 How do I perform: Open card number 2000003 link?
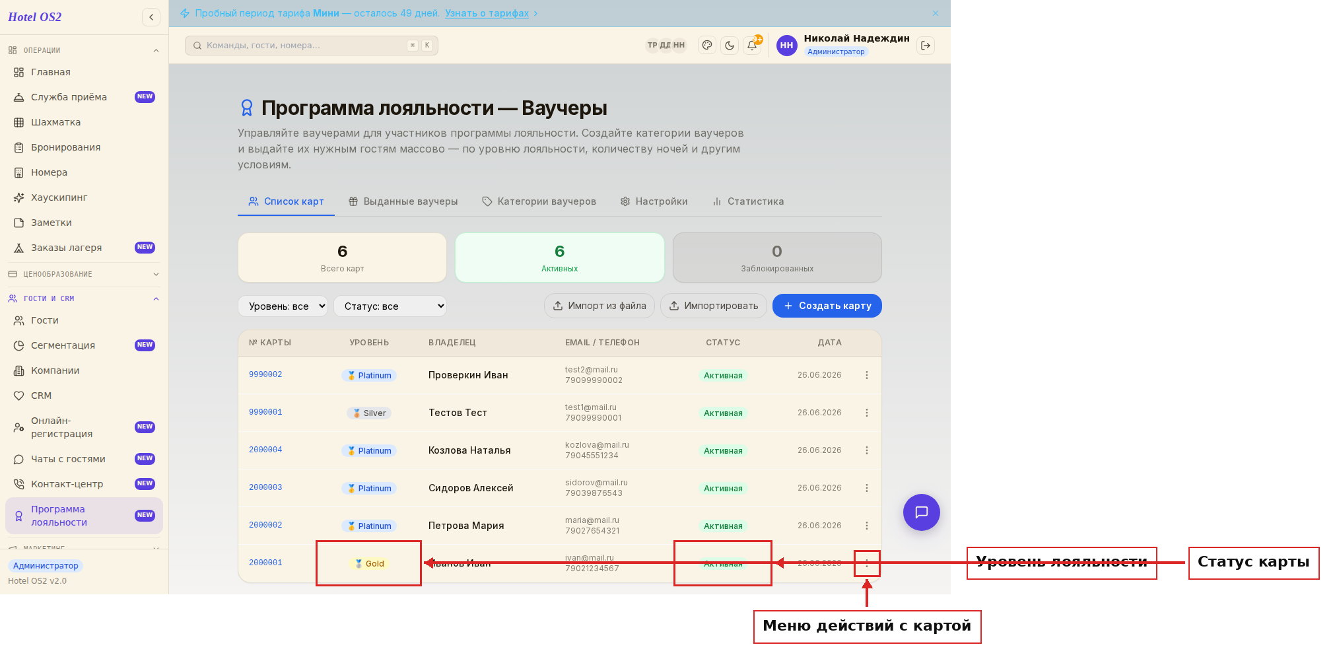tap(265, 487)
